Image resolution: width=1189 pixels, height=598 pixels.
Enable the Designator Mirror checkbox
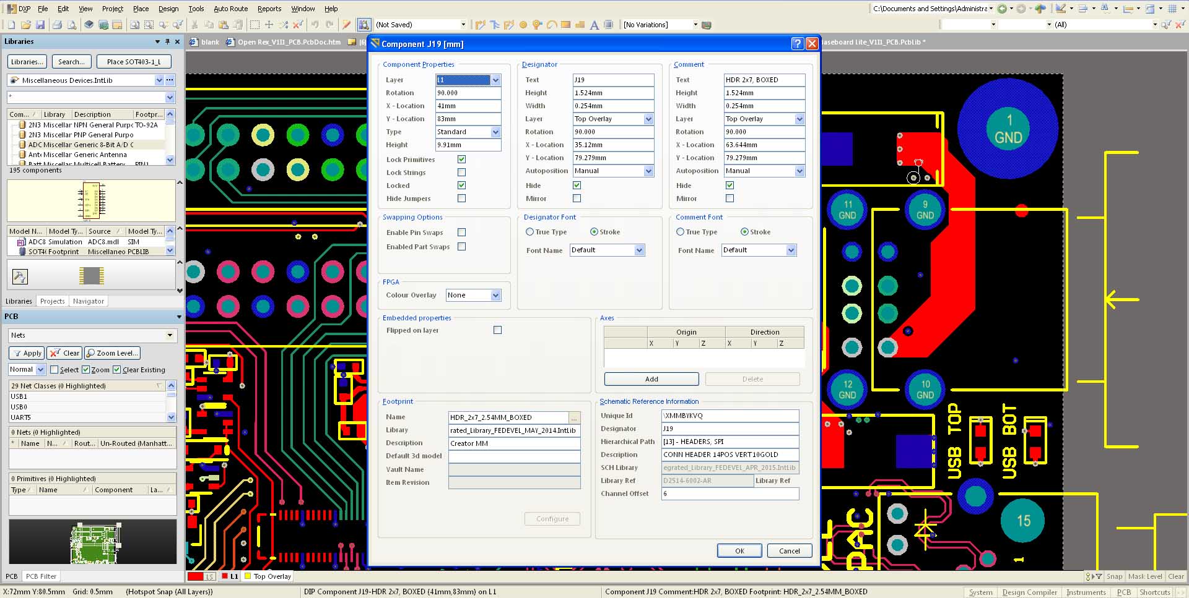click(x=577, y=199)
